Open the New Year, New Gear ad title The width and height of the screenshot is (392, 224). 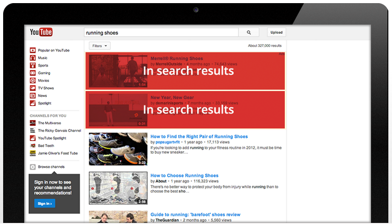tap(172, 97)
